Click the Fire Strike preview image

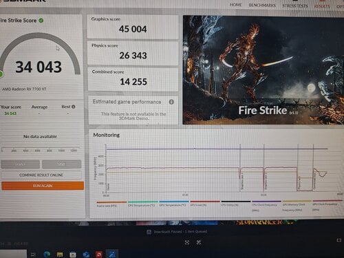click(x=264, y=70)
